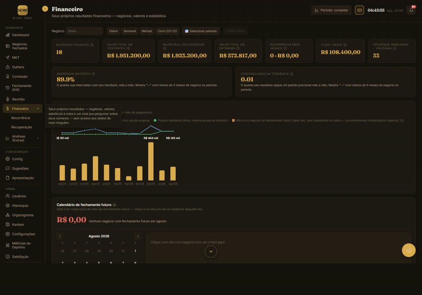Image resolution: width=422 pixels, height=295 pixels.
Task: Open Satisfação page
Action: (x=22, y=256)
